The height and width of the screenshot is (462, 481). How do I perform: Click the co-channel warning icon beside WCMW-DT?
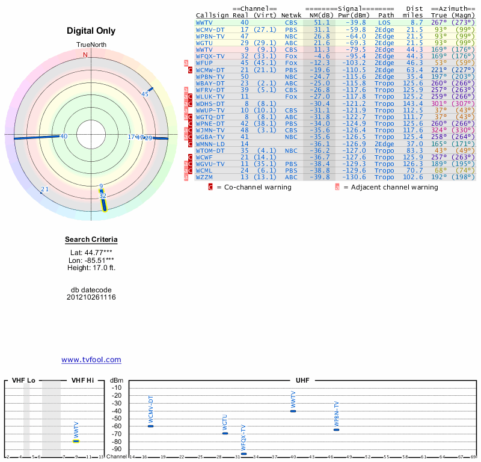[x=191, y=70]
